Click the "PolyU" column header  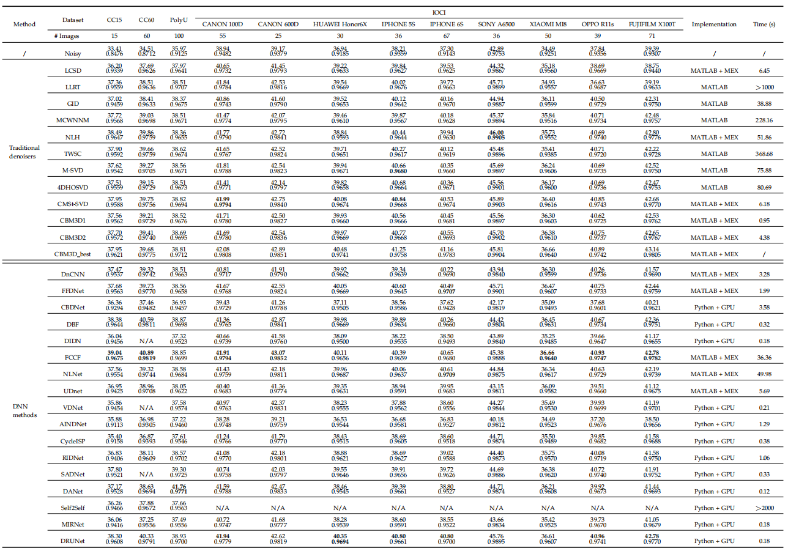[179, 20]
